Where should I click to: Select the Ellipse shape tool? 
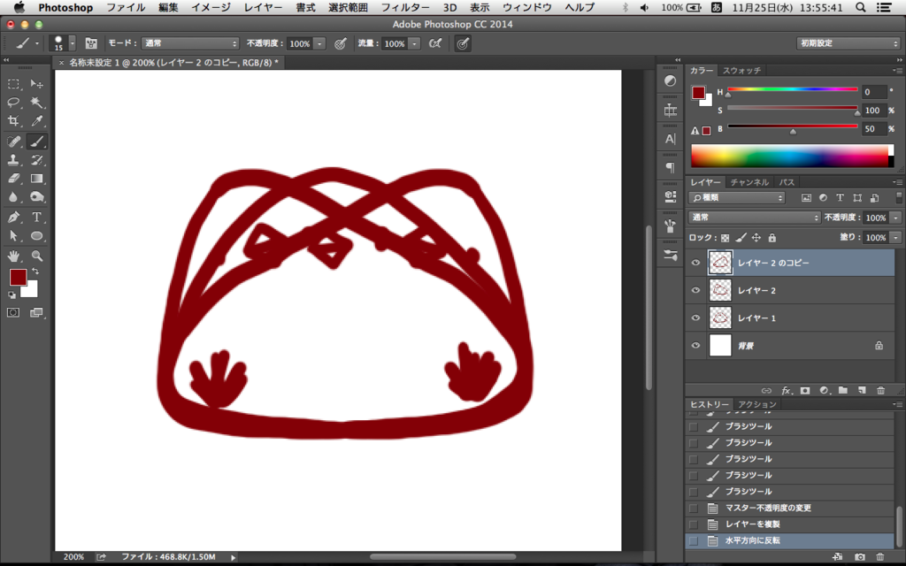(x=36, y=235)
